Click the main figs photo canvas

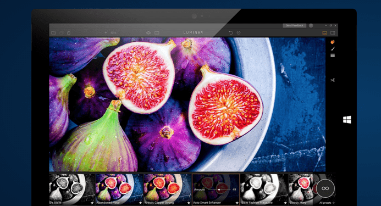coord(187,104)
